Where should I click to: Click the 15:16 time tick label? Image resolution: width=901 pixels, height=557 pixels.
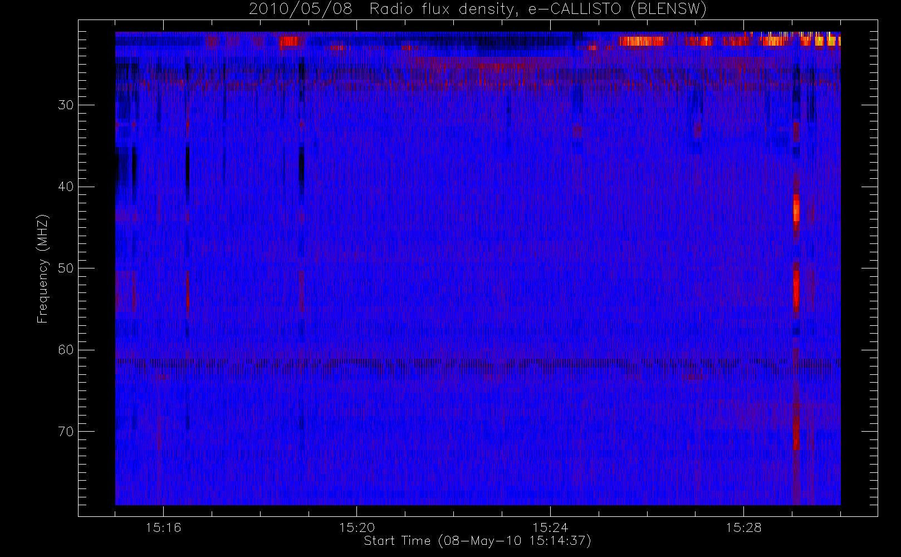pos(163,527)
